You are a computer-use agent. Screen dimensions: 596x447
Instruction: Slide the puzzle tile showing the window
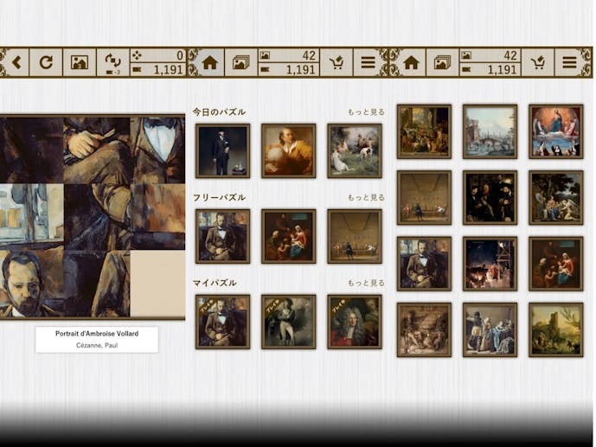[x=31, y=217]
